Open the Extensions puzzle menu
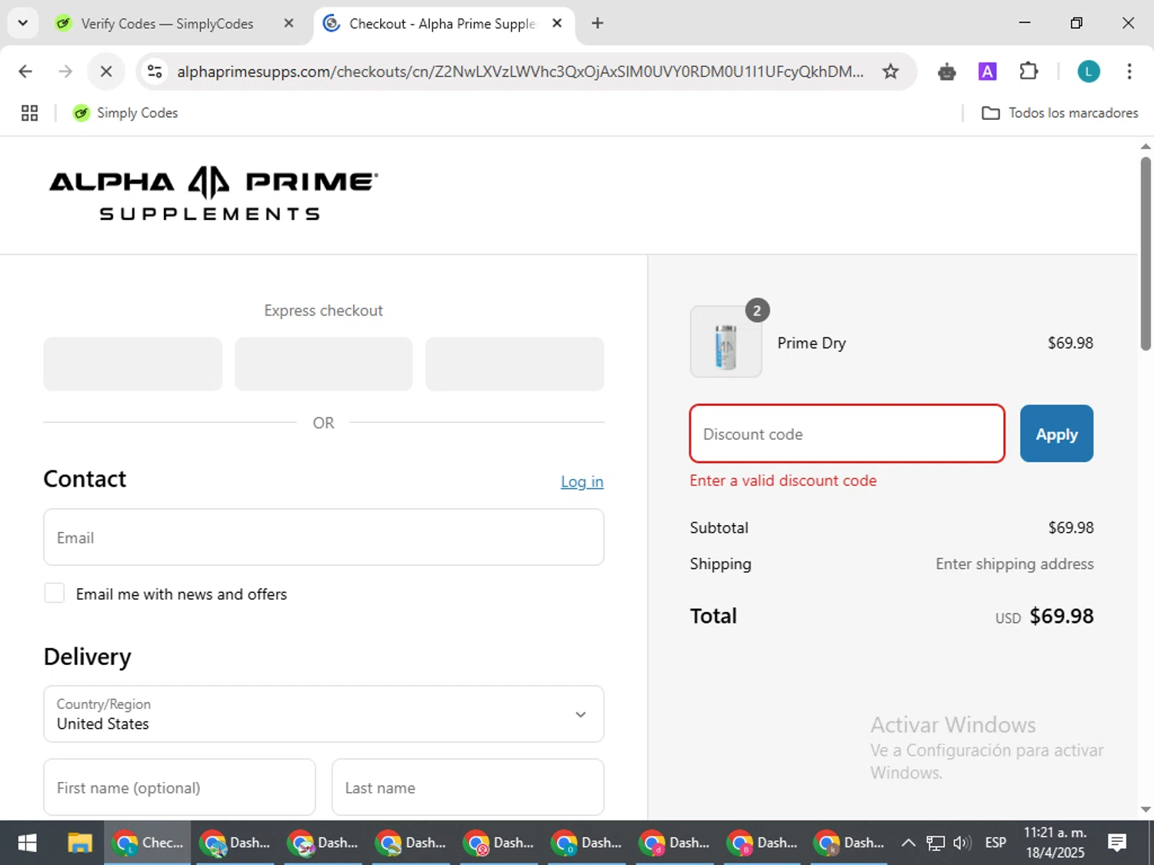Image resolution: width=1154 pixels, height=865 pixels. [1029, 72]
